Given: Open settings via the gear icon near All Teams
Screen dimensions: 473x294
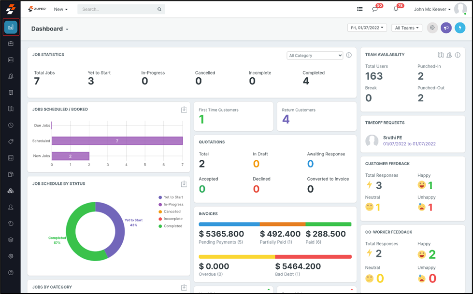Looking at the screenshot, I should (432, 28).
